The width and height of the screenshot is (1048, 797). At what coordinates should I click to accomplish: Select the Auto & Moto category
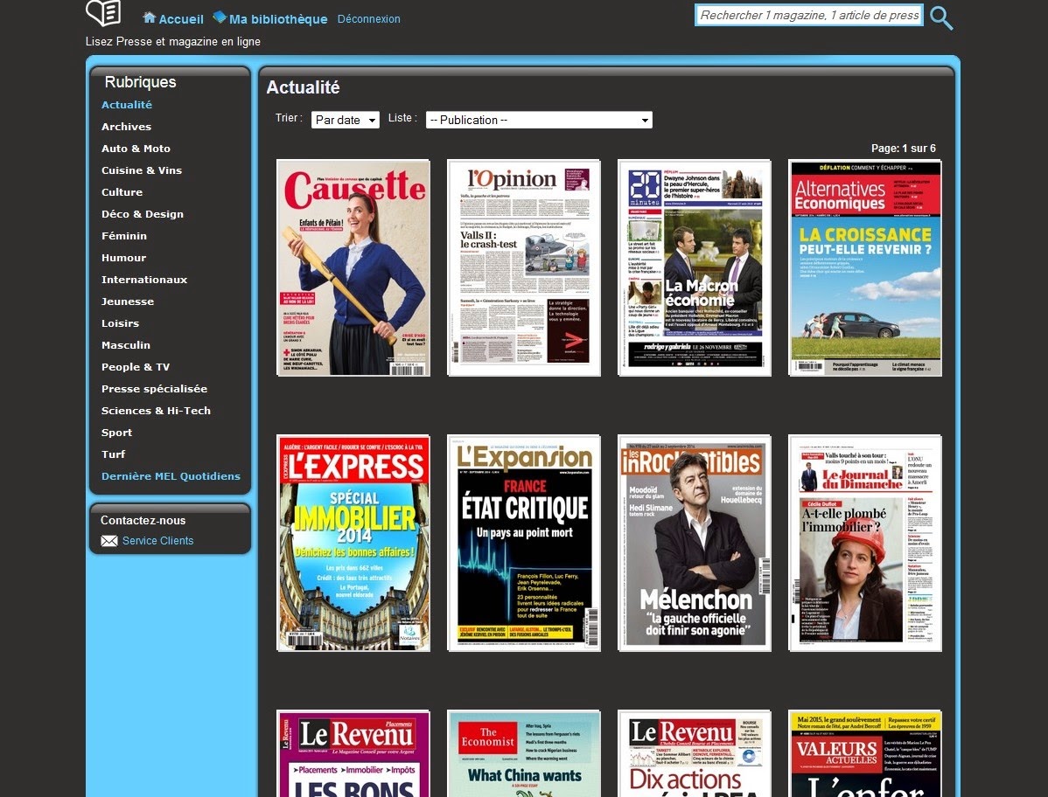[x=136, y=149]
